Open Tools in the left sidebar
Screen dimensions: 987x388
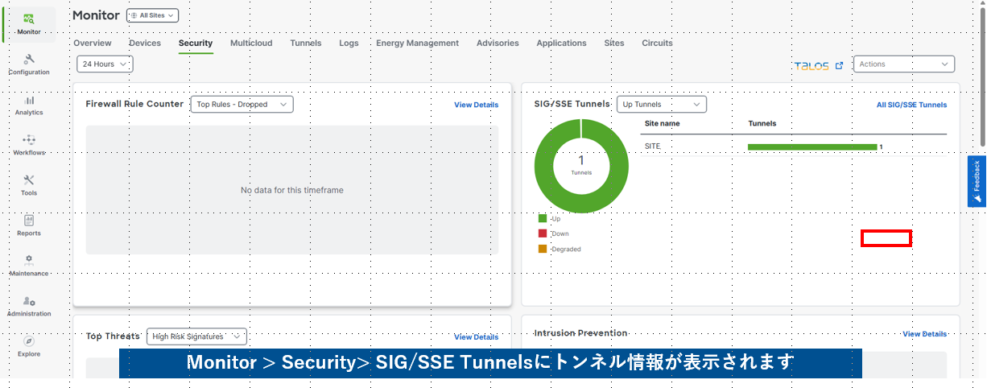tap(29, 185)
